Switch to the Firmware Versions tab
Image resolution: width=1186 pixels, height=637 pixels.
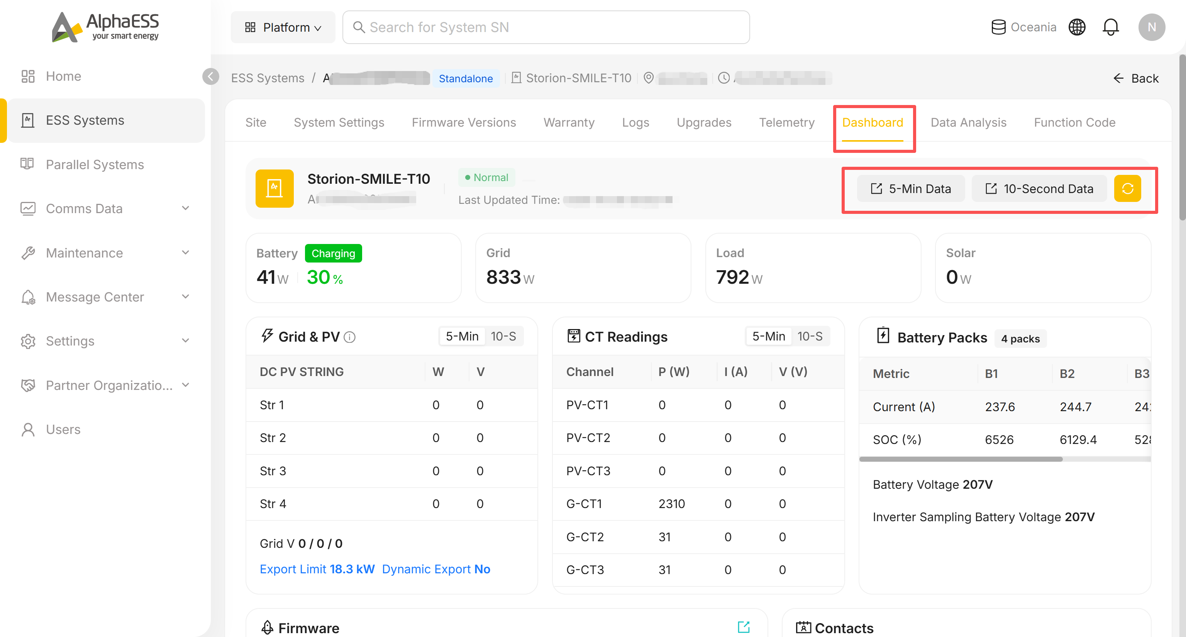(x=464, y=122)
